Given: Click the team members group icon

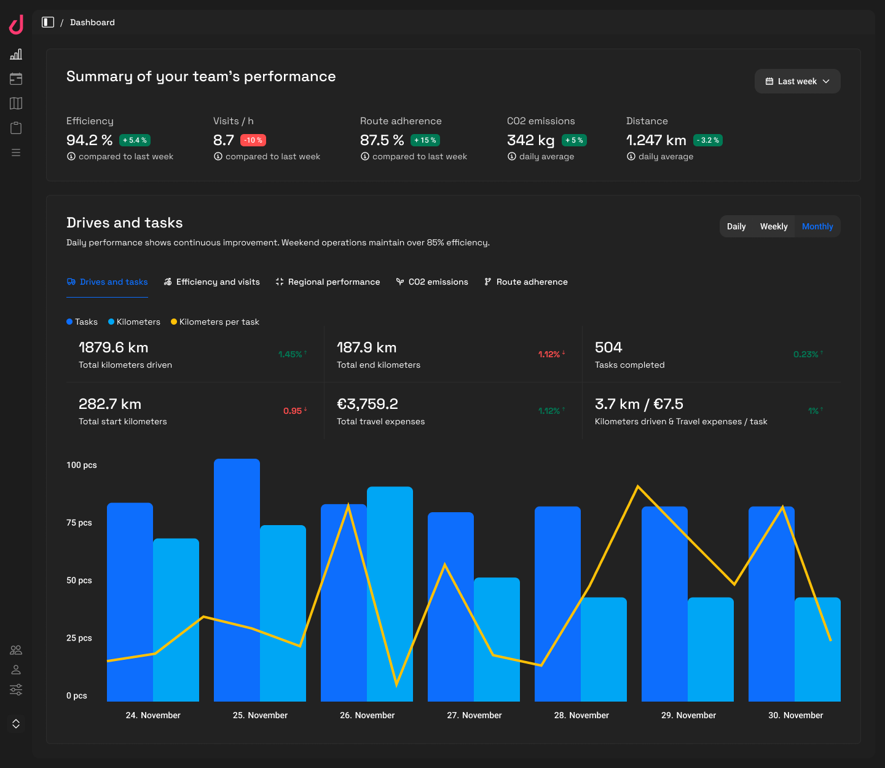Looking at the screenshot, I should [16, 650].
